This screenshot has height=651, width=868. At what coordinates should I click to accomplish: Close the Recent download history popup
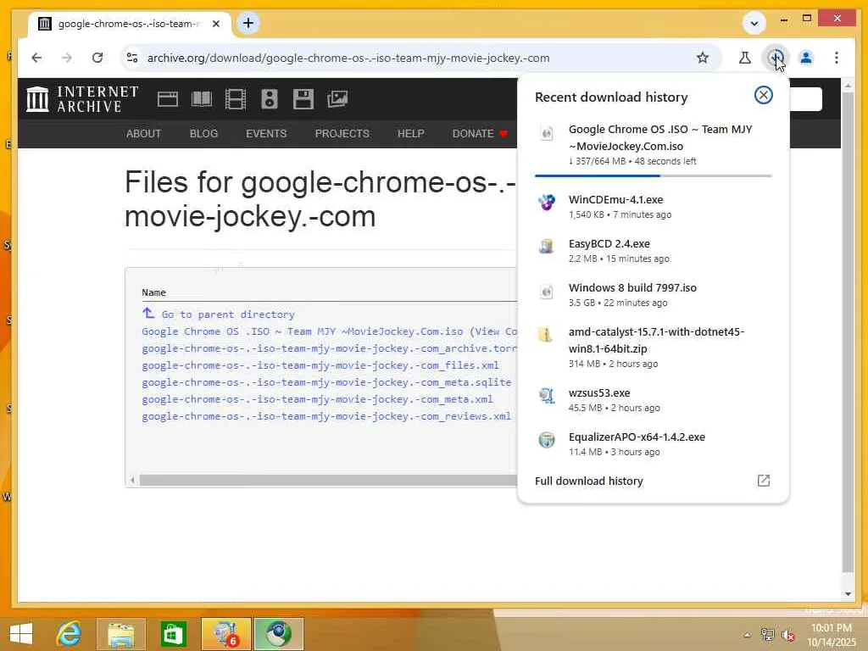pos(764,95)
